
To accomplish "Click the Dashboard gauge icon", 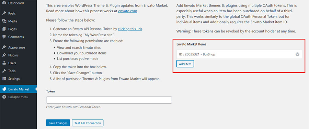I will click(4, 3).
